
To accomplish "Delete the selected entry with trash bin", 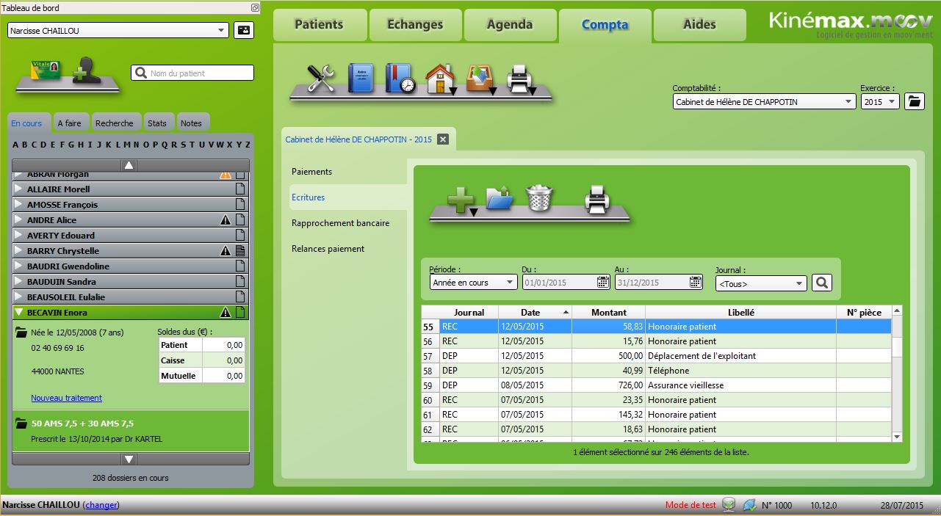I will pos(539,198).
